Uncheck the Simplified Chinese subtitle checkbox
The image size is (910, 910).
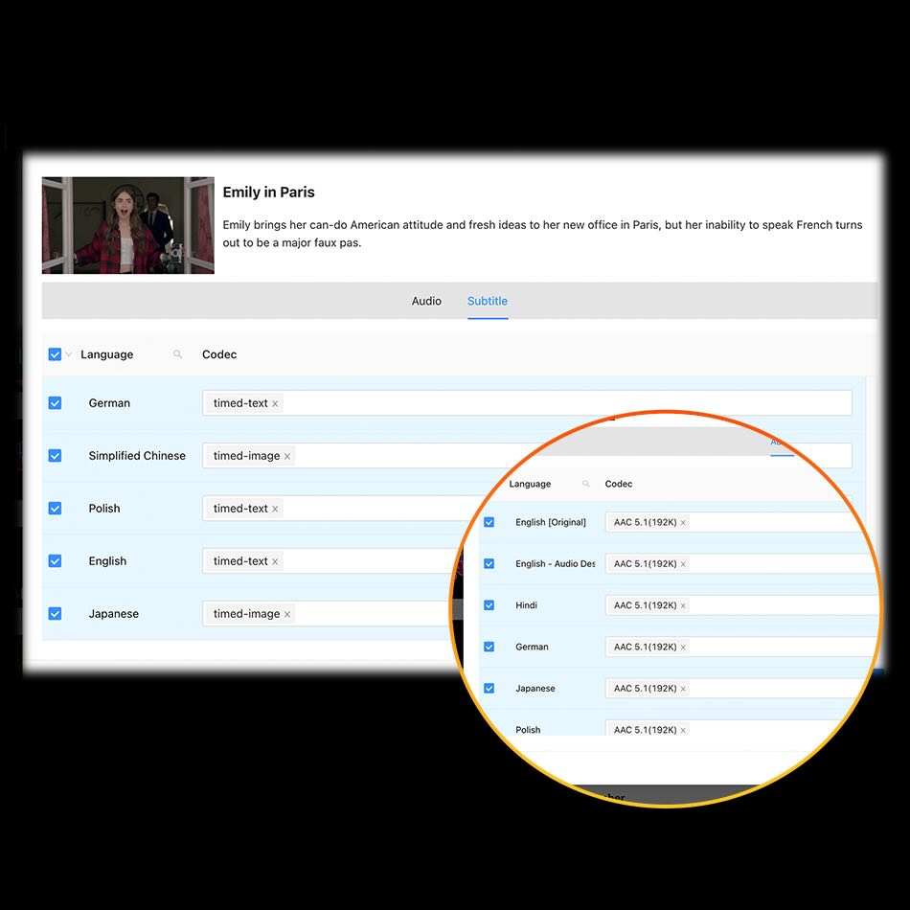pos(55,456)
